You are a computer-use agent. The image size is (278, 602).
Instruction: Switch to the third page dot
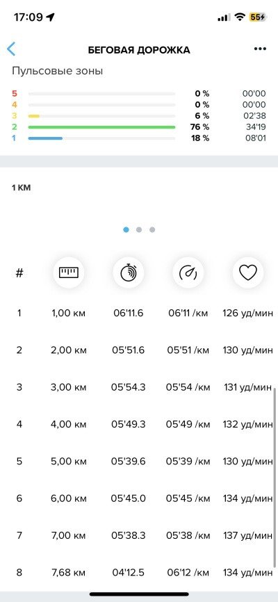tap(152, 229)
